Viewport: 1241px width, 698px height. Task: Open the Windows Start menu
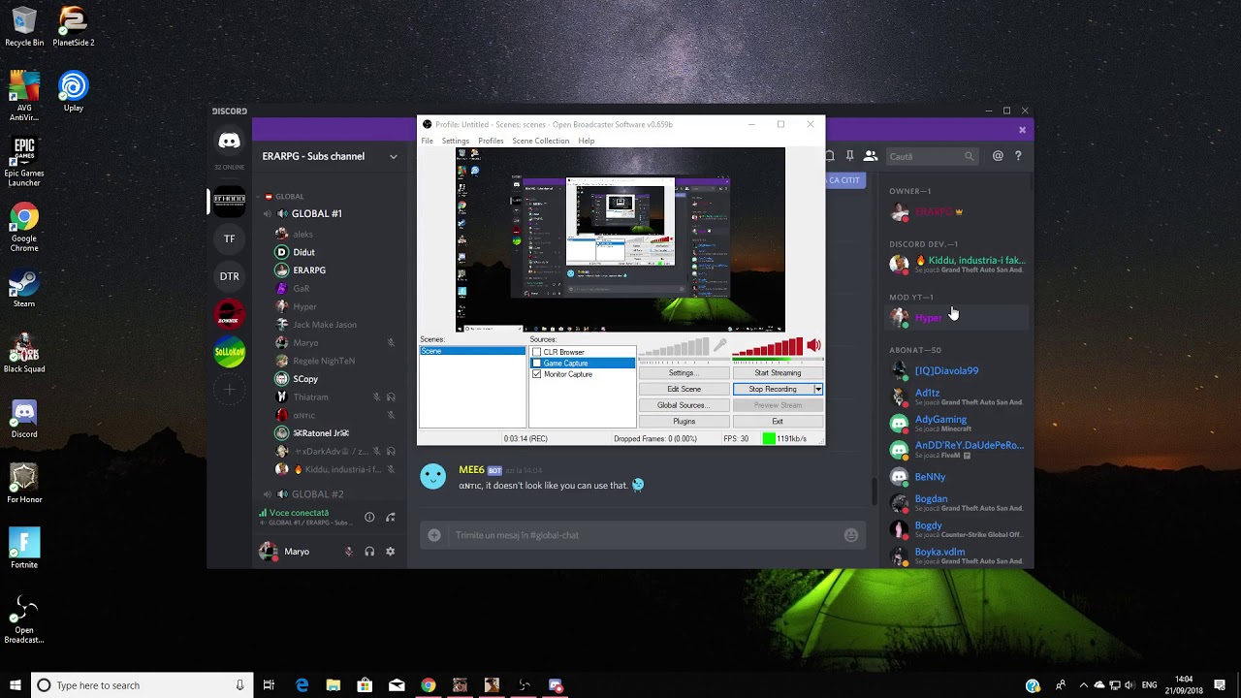[15, 685]
